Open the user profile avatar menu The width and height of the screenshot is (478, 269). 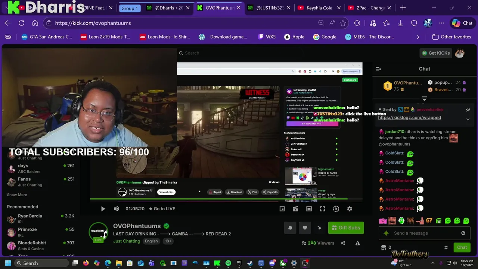coord(460,53)
